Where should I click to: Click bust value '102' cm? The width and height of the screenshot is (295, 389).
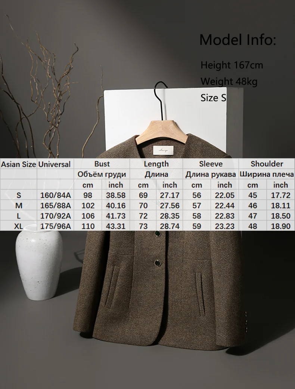point(88,206)
